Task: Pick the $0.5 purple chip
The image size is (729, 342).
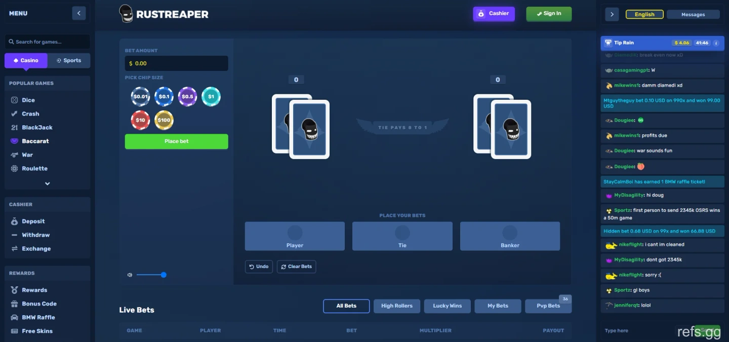Action: pos(187,96)
